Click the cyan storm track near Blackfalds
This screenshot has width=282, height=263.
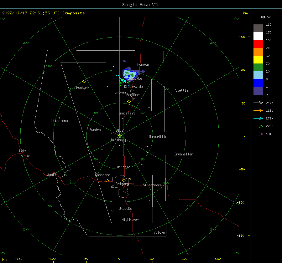pyautogui.click(x=122, y=80)
